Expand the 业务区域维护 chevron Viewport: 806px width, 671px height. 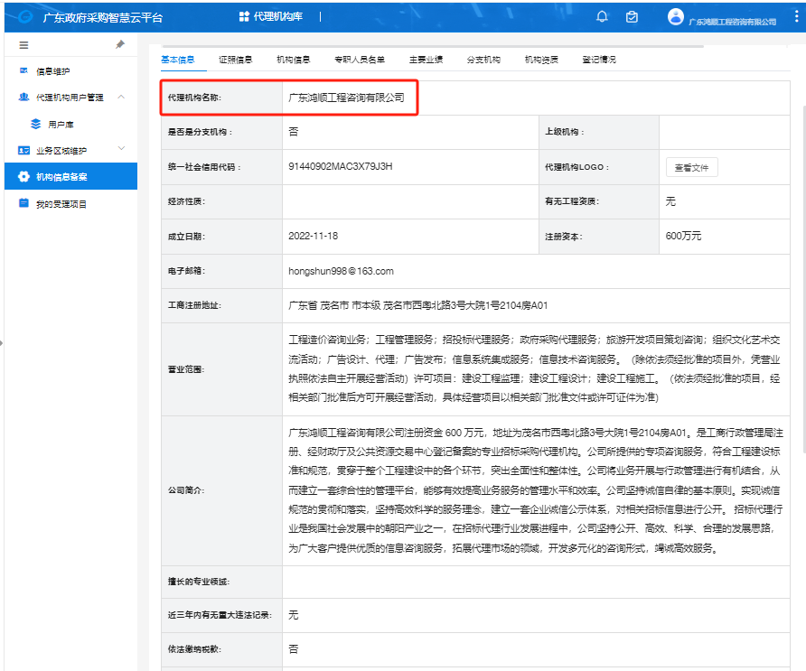121,148
